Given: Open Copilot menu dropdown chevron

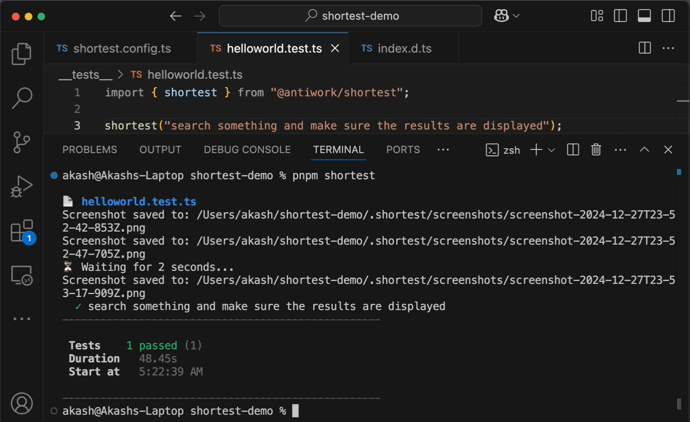Looking at the screenshot, I should [516, 16].
